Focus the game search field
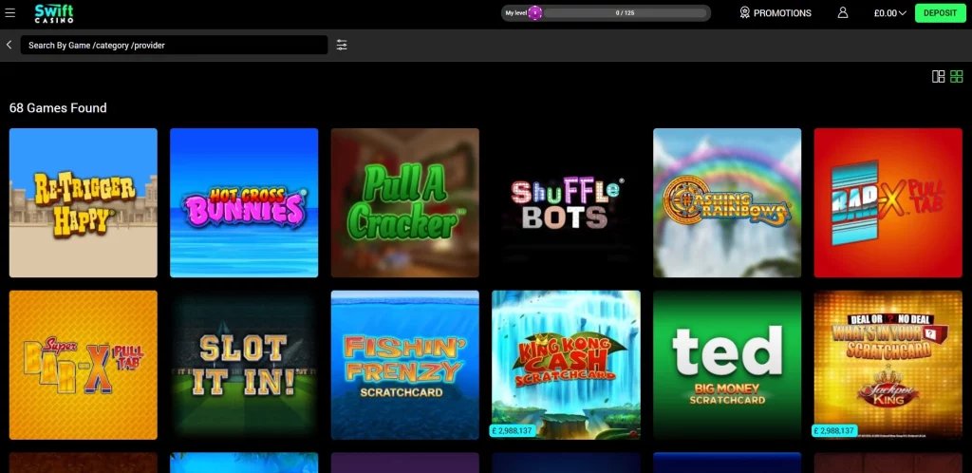This screenshot has height=473, width=972. pos(175,45)
